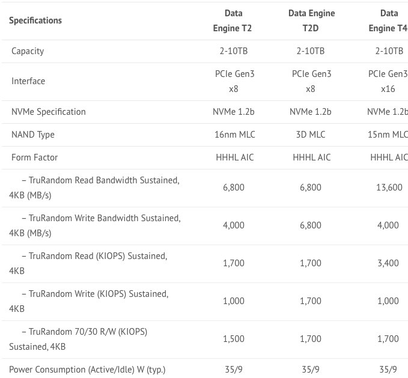The image size is (408, 378).
Task: Click the NAND Type row label
Action: [33, 135]
